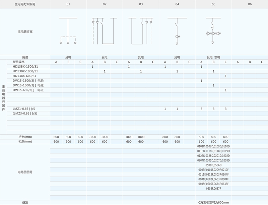Image resolution: width=268 pixels, height=205 pixels.
Task: Click the (LMZ3-0.66 [ ]/5) row label
Action: tap(25, 114)
